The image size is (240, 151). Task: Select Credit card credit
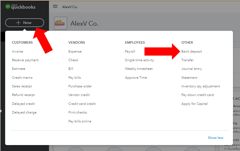(x=82, y=104)
